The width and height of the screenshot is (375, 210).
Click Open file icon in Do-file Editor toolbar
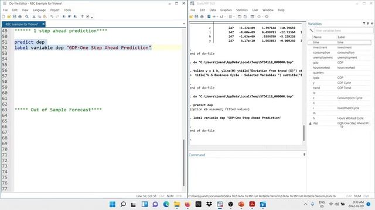[9, 17]
